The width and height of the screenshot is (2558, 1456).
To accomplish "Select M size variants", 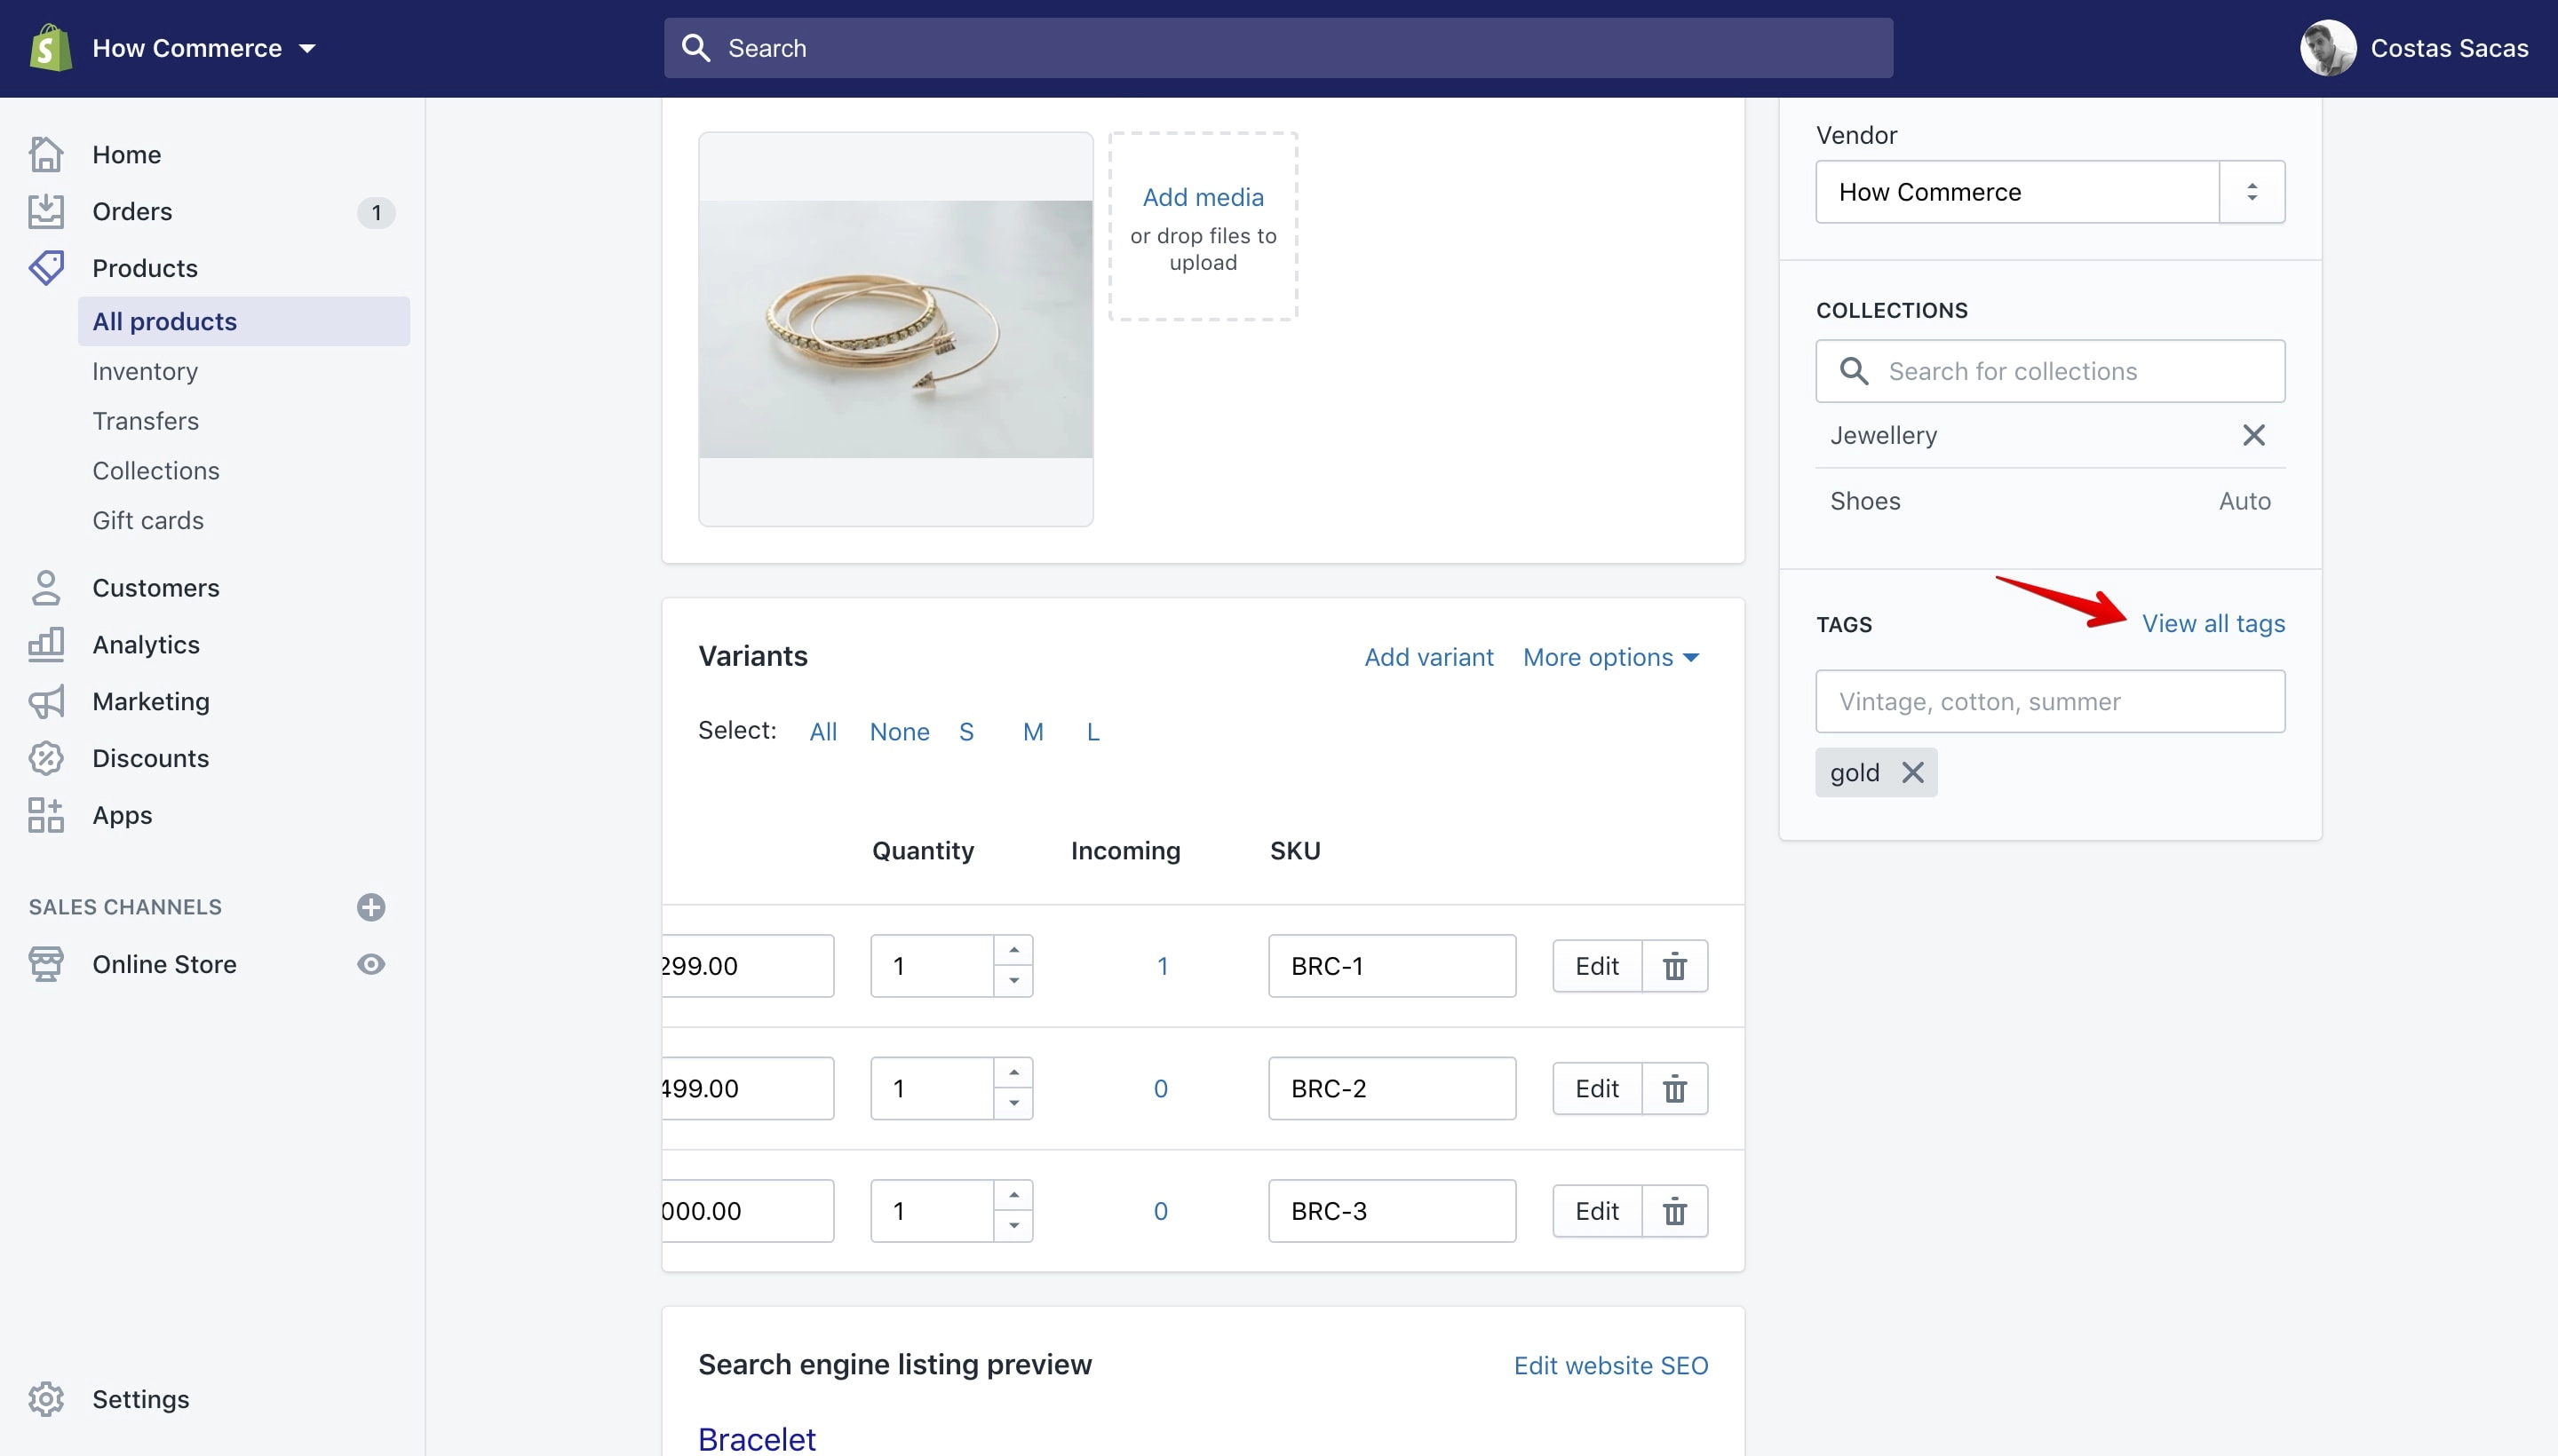I will [x=1032, y=732].
